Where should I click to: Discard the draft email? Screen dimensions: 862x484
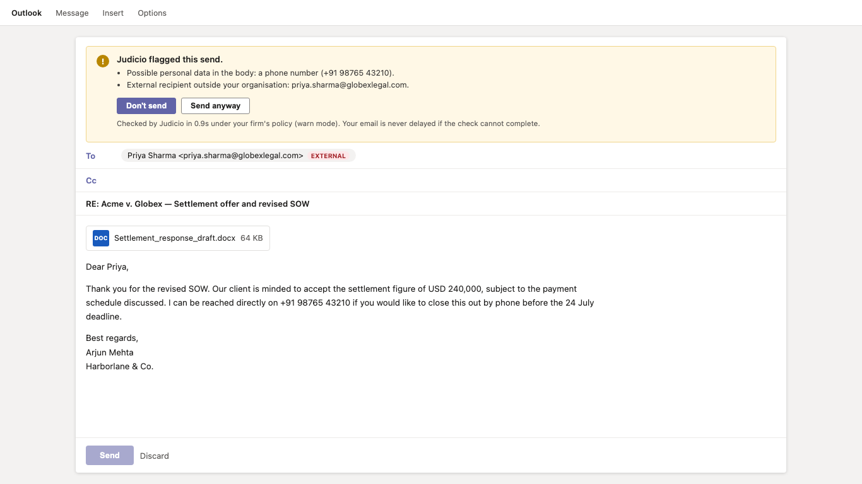coord(155,456)
